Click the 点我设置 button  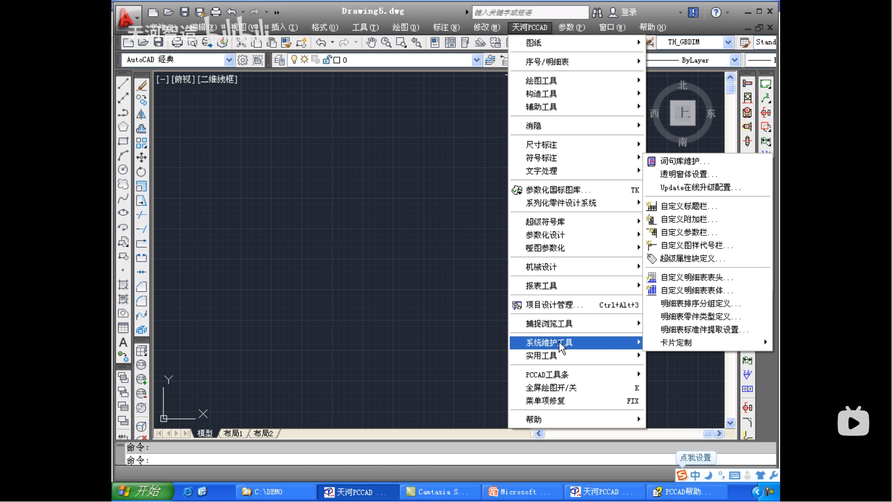point(696,458)
